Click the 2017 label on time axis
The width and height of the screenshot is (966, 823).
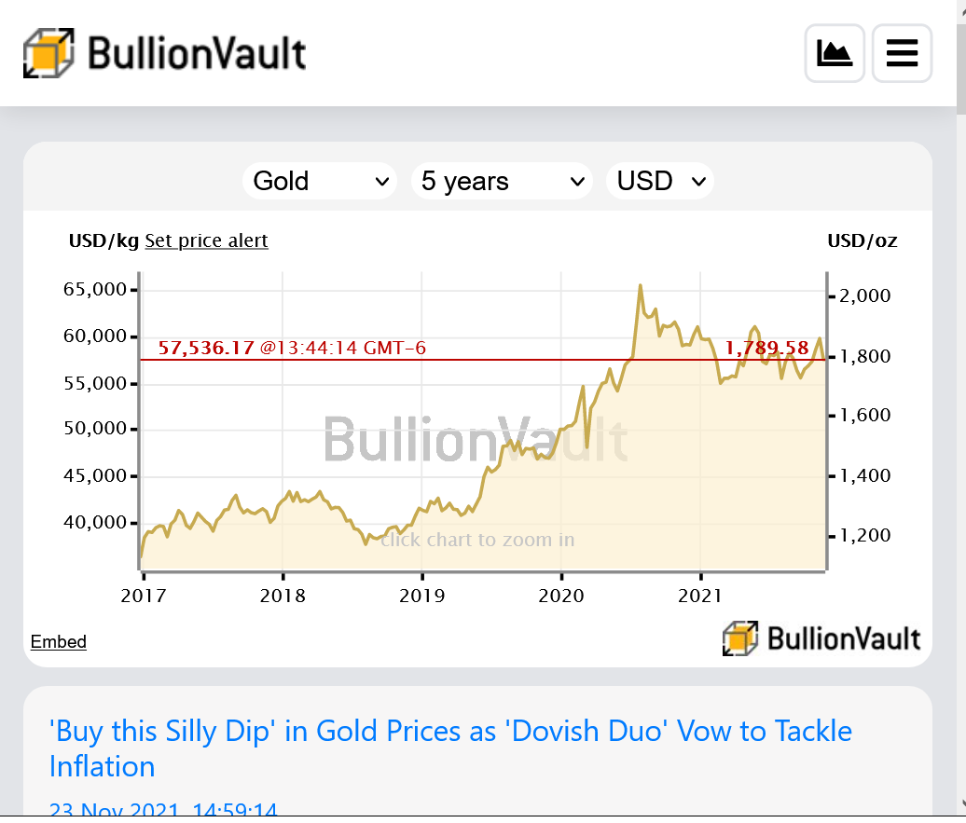(x=144, y=596)
